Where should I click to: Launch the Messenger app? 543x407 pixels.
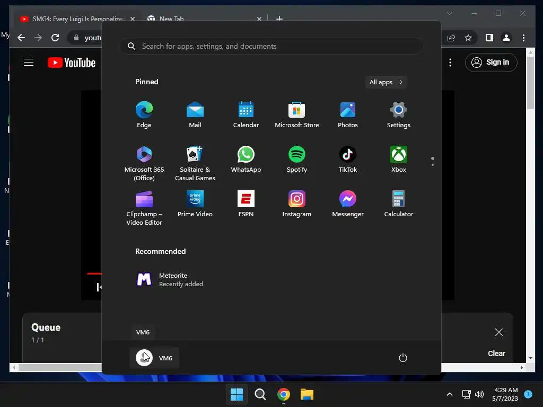click(348, 204)
